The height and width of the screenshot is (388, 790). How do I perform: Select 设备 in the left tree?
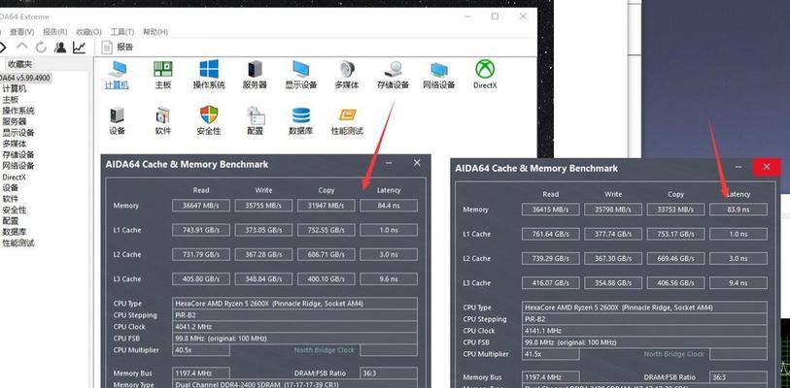[11, 188]
